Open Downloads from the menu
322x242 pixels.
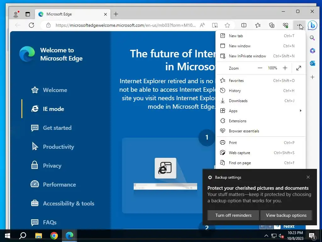click(x=261, y=101)
